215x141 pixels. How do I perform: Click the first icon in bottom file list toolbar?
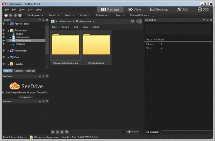53,132
